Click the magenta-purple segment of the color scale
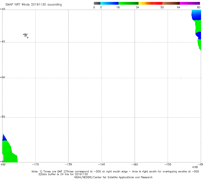The height and width of the screenshot is (179, 203). (190, 3)
